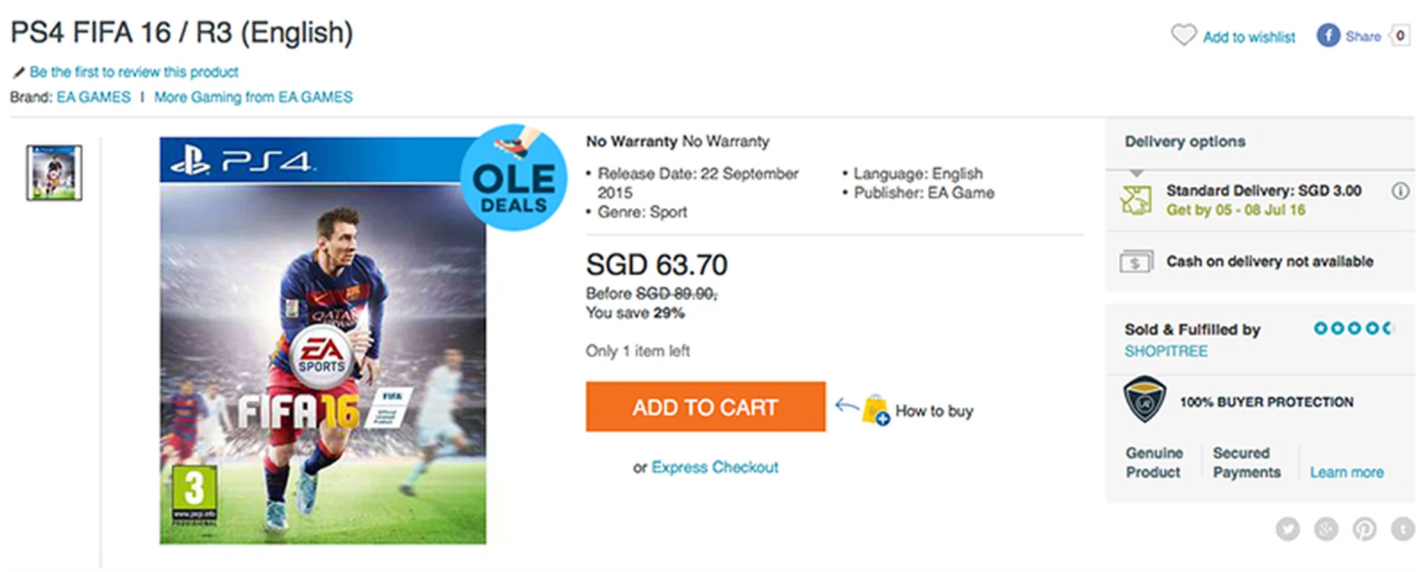The width and height of the screenshot is (1428, 572).
Task: Click Be the first to review link
Action: click(134, 72)
